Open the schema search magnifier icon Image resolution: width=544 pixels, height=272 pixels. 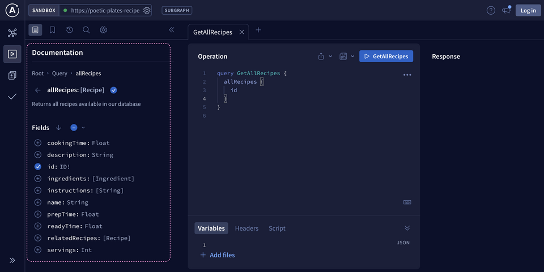(x=86, y=30)
